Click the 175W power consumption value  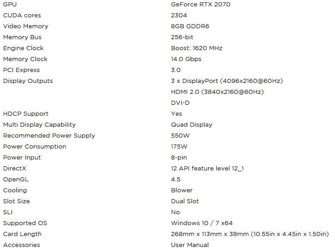tap(179, 147)
